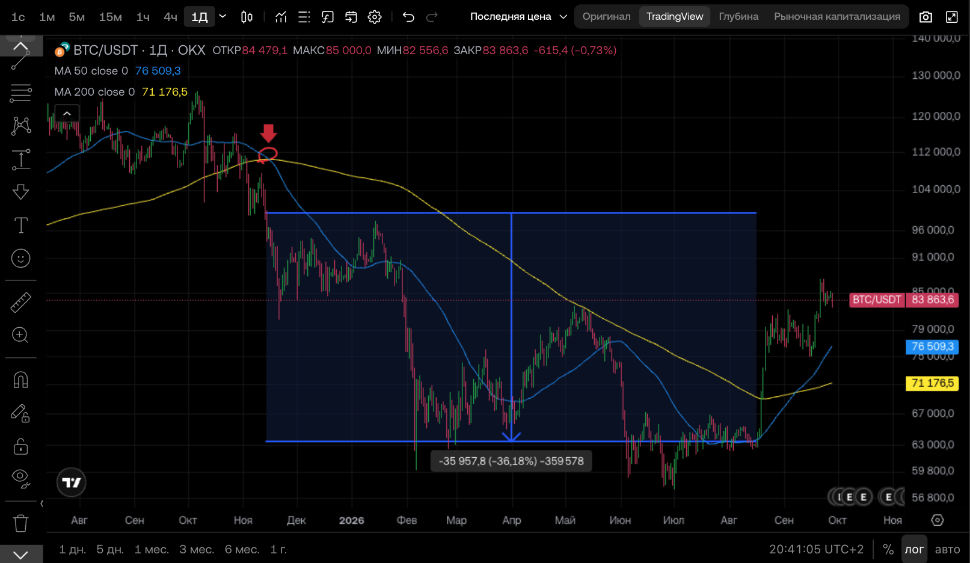The height and width of the screenshot is (563, 970).
Task: Activate the Text annotation tool
Action: click(20, 226)
